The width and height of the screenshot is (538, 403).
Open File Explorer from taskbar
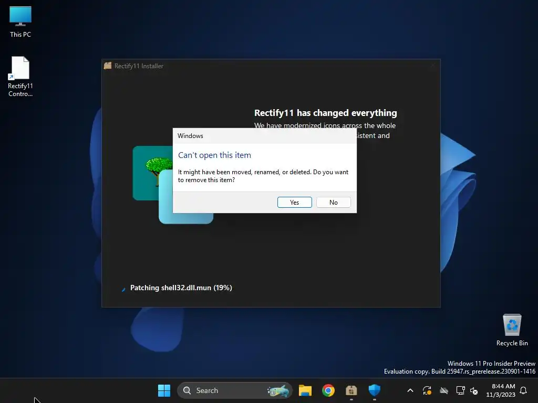click(x=305, y=390)
